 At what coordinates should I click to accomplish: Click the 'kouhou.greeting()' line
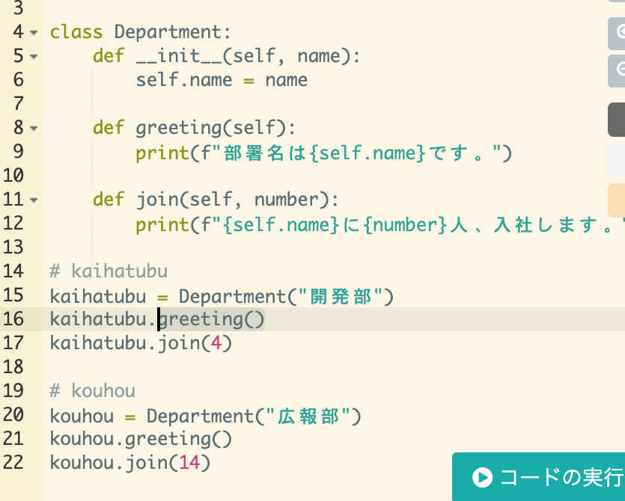[x=141, y=438]
